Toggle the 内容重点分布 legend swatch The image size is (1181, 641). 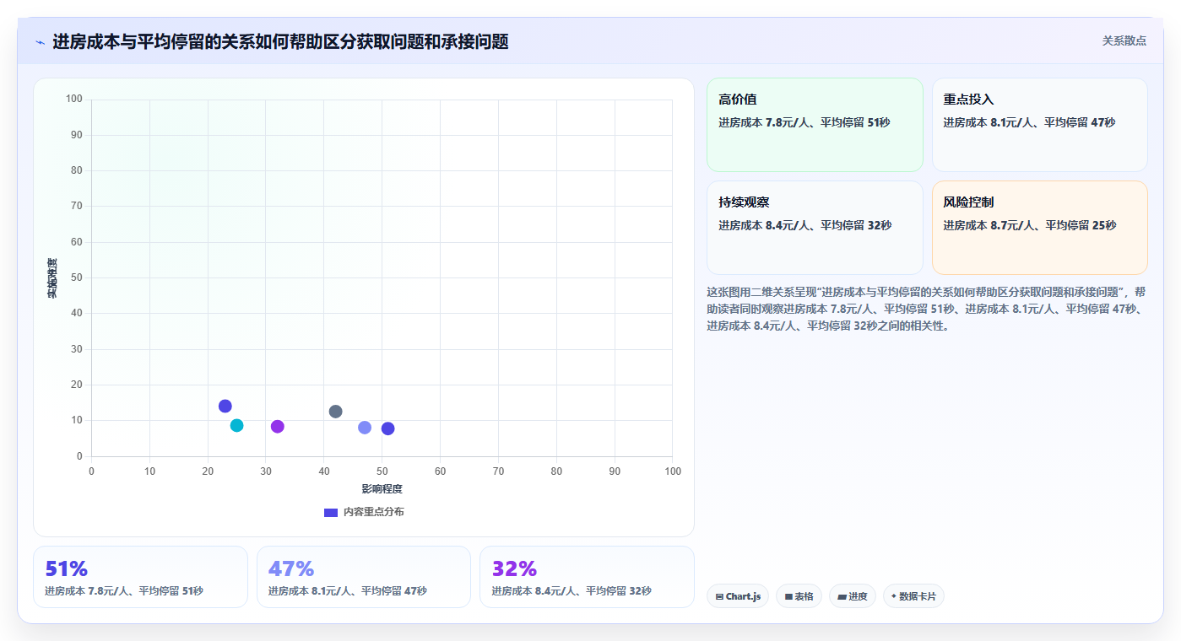click(331, 513)
